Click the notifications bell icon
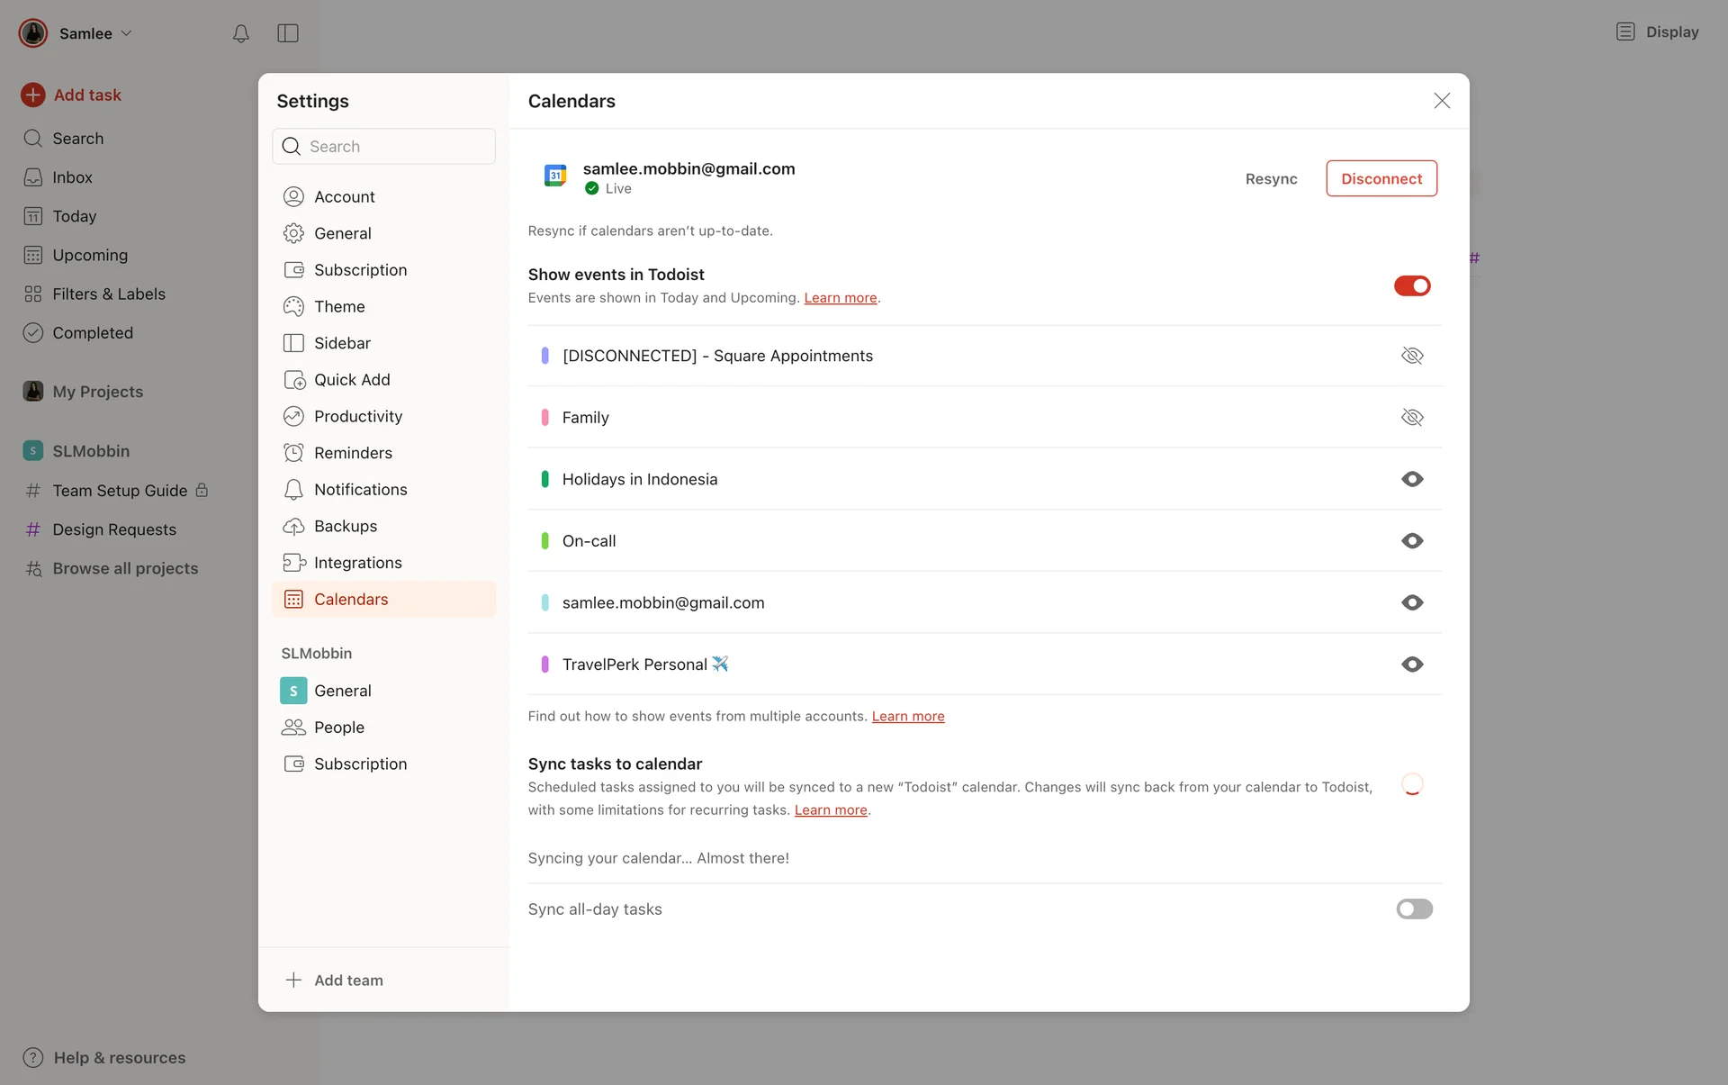Screen dimensions: 1728x1085 point(240,33)
